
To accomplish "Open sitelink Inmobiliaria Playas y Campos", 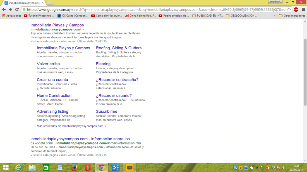I will [x=63, y=48].
